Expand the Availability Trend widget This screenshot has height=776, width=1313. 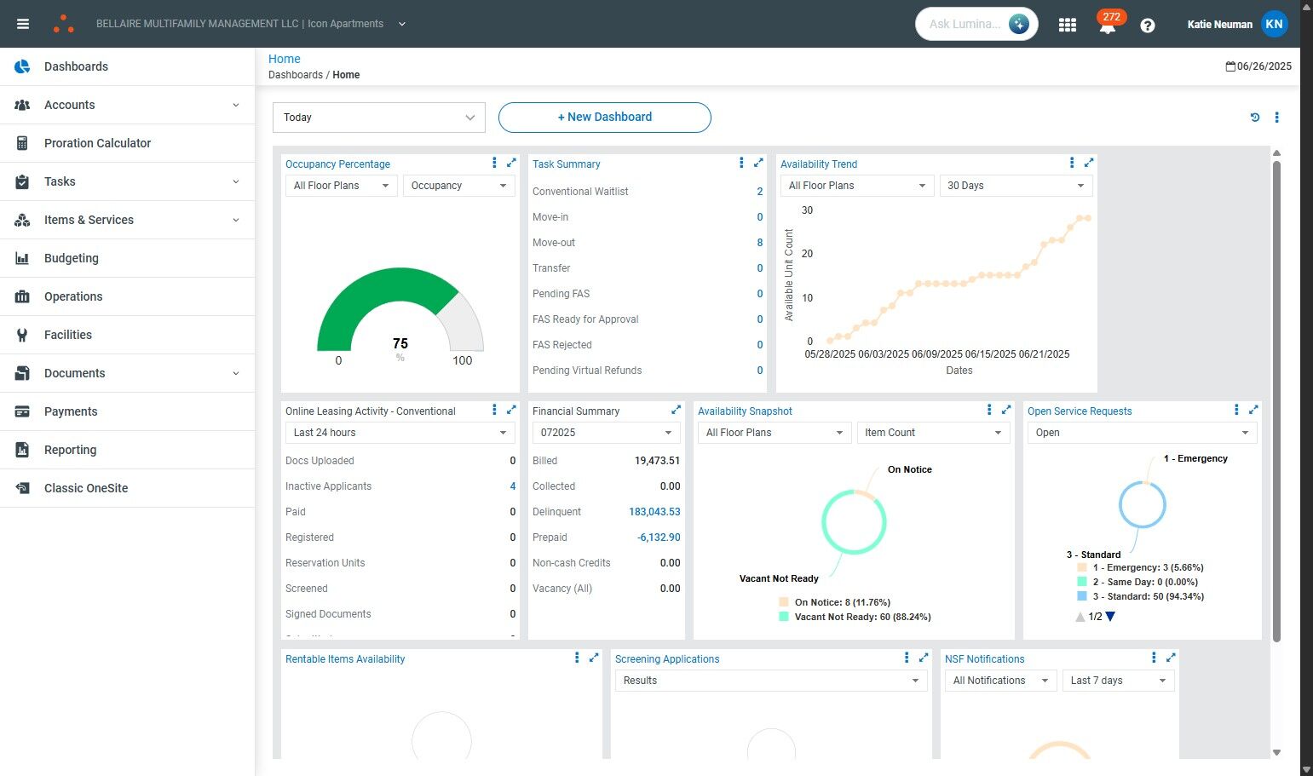pos(1088,163)
